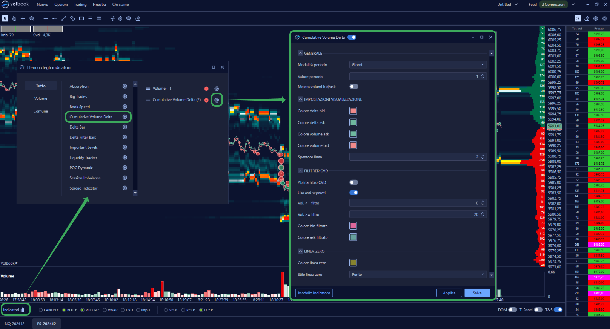Click the eraser tool in left toolbar

click(138, 18)
